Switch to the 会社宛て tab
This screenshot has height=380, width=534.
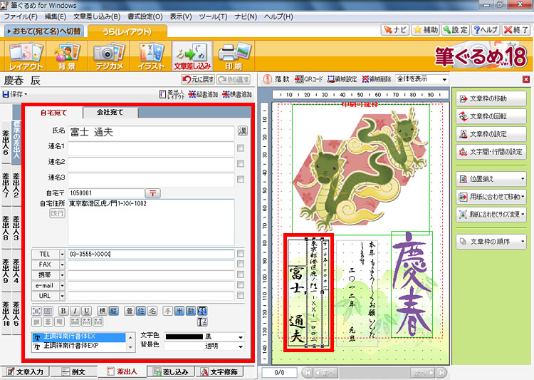pos(110,112)
